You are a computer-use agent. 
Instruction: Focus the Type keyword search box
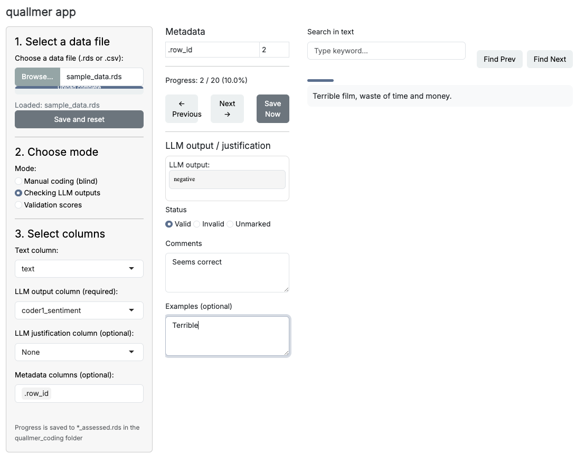click(x=386, y=51)
